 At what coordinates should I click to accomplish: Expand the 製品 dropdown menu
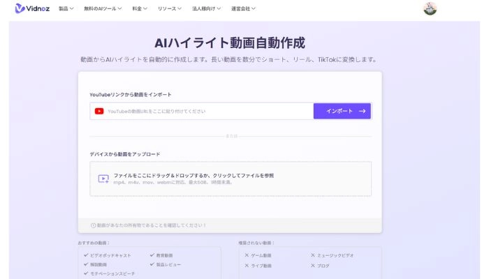pos(67,9)
